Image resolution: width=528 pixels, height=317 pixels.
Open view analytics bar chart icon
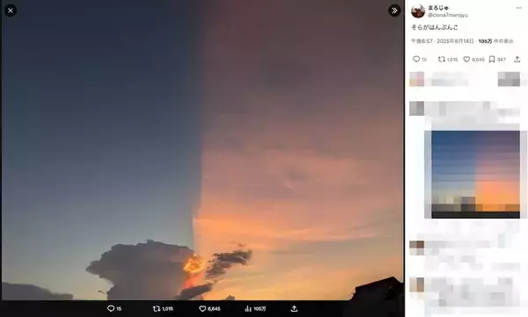[x=248, y=308]
